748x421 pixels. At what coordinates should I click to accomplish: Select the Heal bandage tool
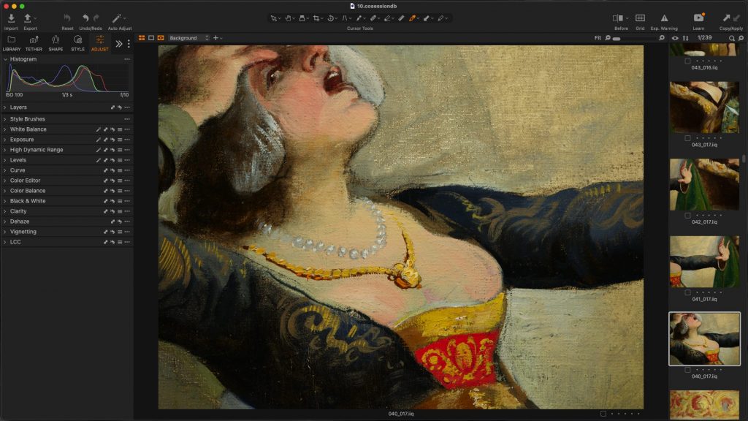[x=373, y=18]
